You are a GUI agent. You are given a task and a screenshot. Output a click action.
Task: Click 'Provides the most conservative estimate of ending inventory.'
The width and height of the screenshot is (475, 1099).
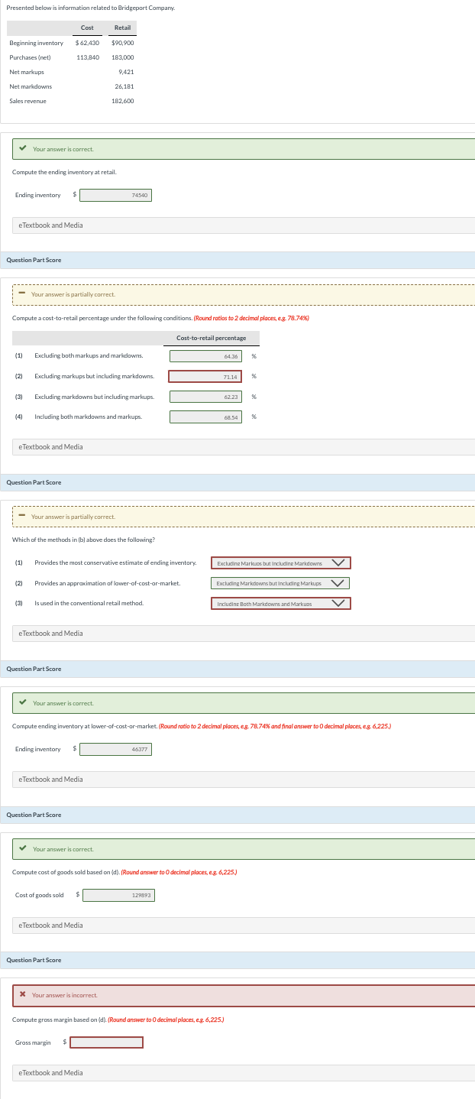[x=115, y=563]
